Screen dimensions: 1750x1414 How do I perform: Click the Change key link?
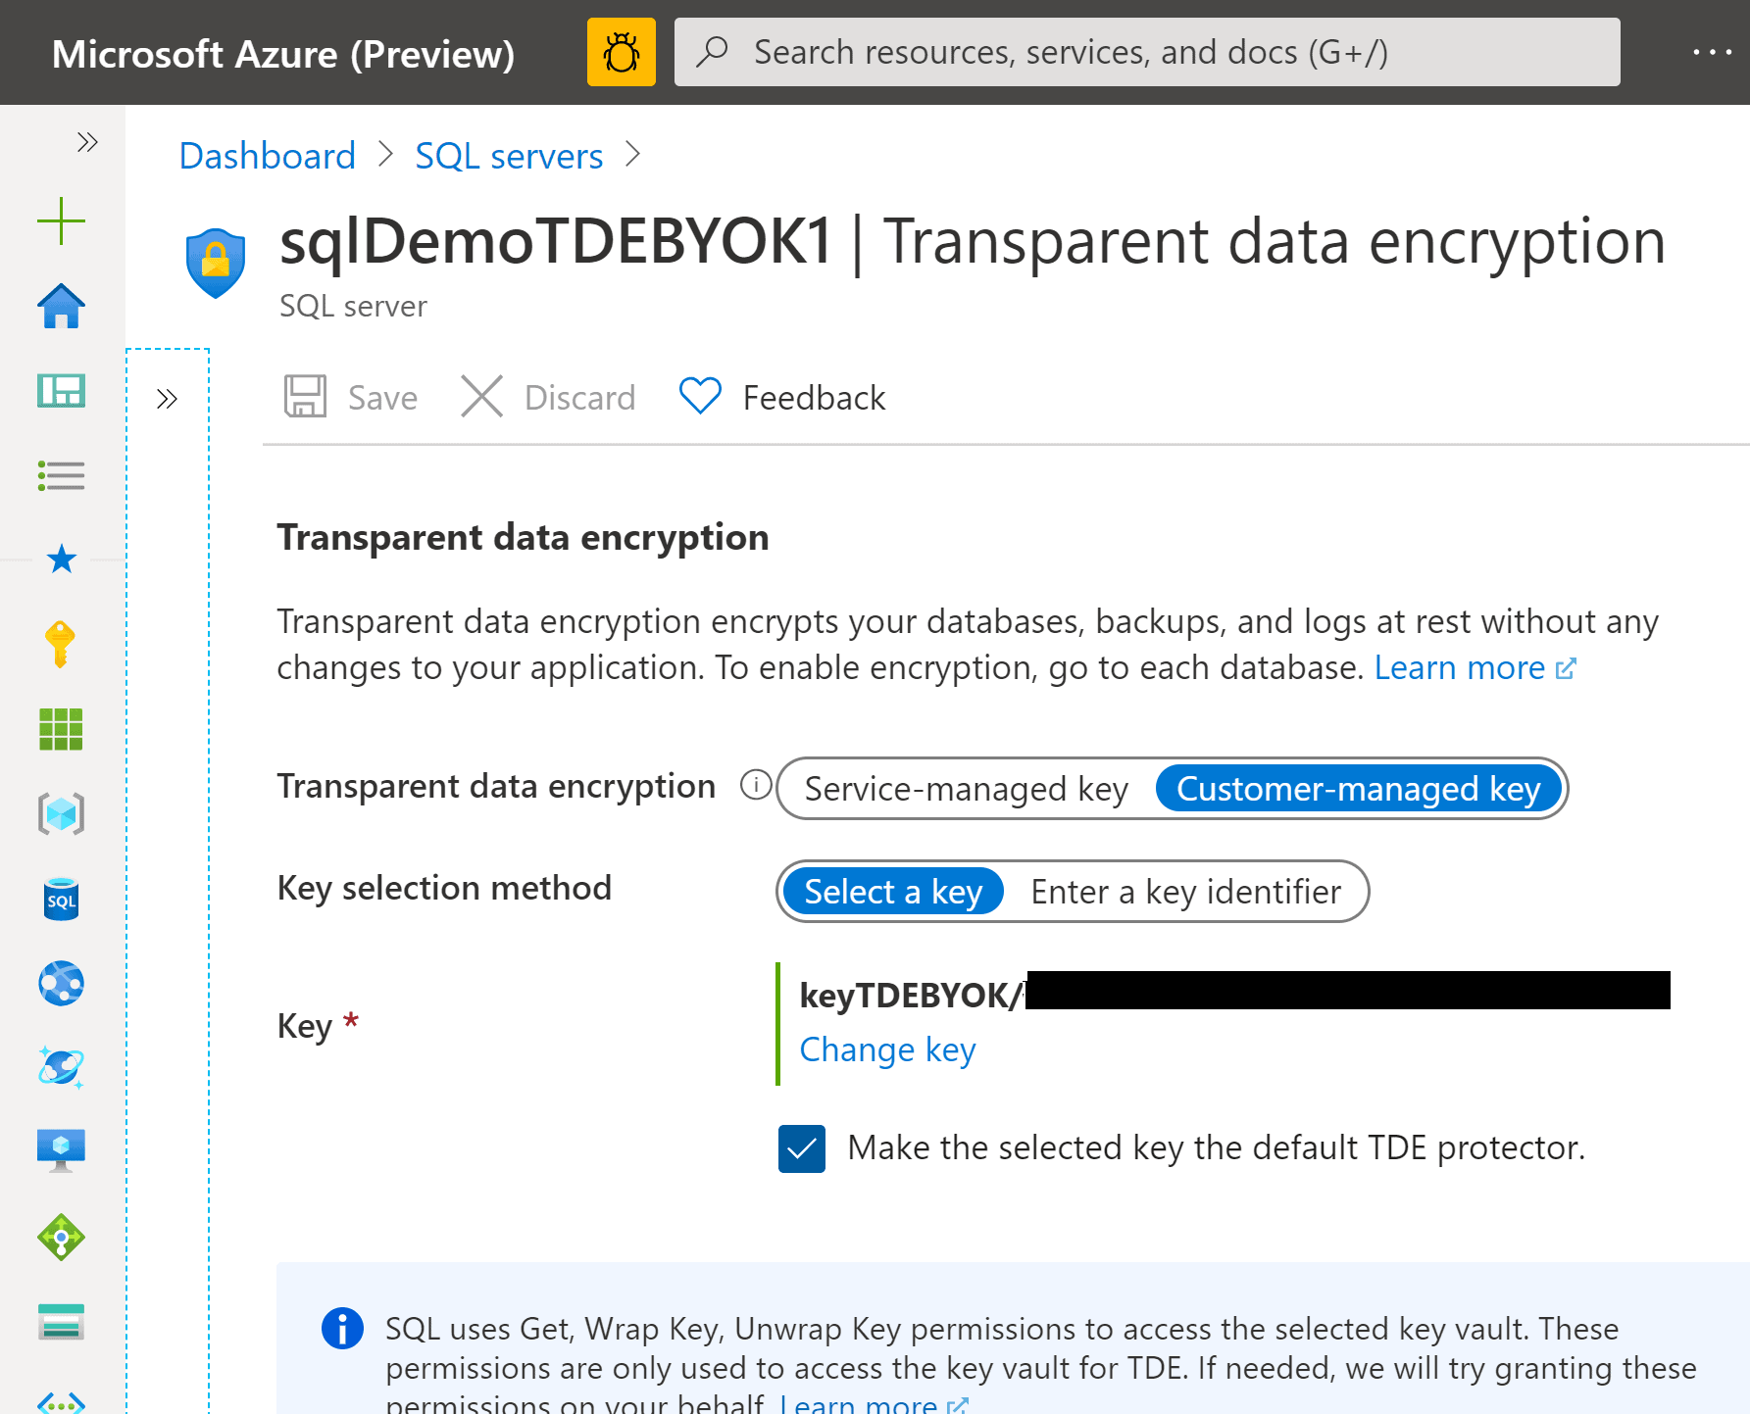(887, 1049)
